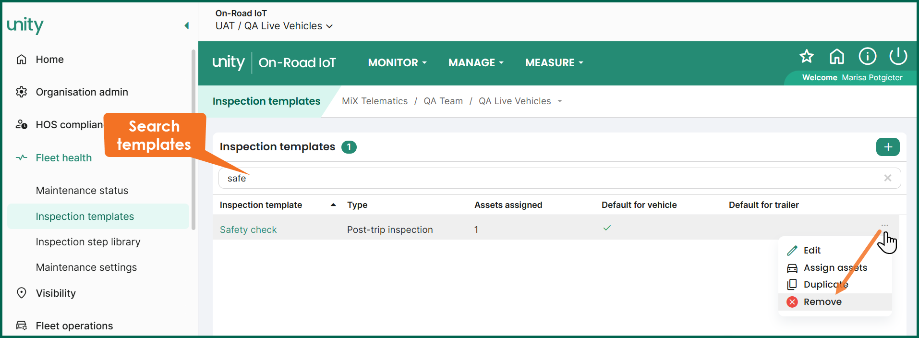Image resolution: width=919 pixels, height=338 pixels.
Task: Select Remove from context menu
Action: (x=822, y=302)
